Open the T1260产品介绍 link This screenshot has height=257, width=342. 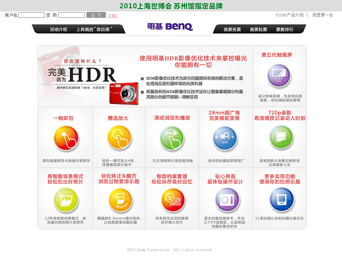click(290, 15)
